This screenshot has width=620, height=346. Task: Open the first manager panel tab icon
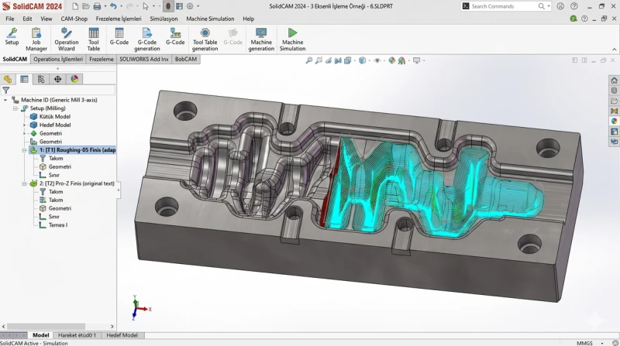[x=8, y=79]
